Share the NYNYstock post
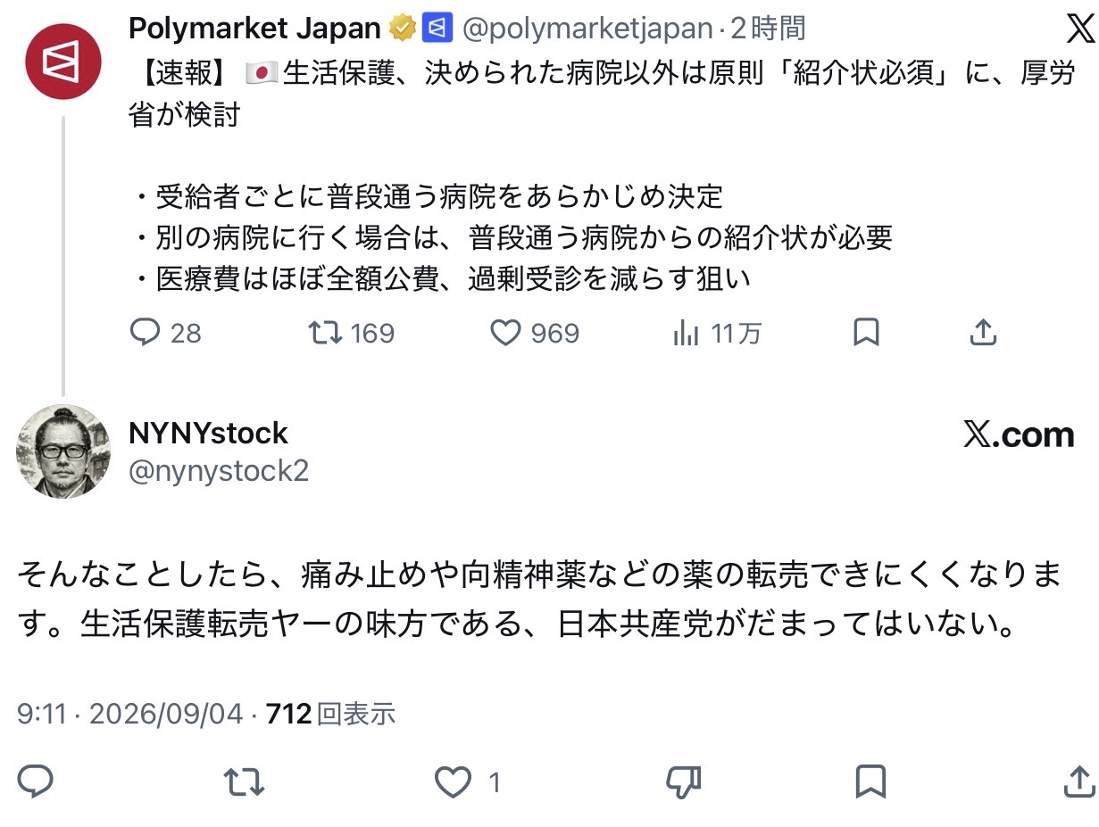 (1078, 782)
